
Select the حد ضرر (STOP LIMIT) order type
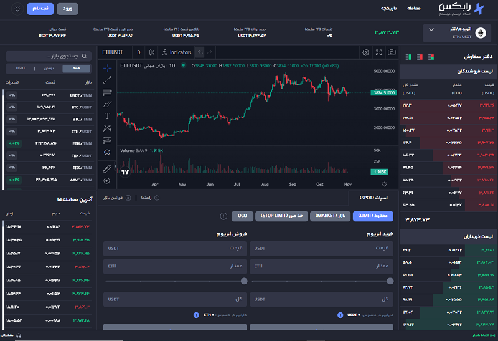click(281, 216)
